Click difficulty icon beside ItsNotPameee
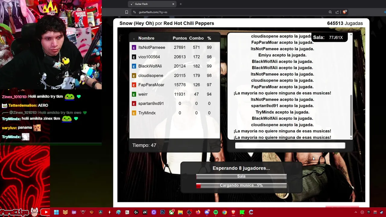 pyautogui.click(x=134, y=48)
